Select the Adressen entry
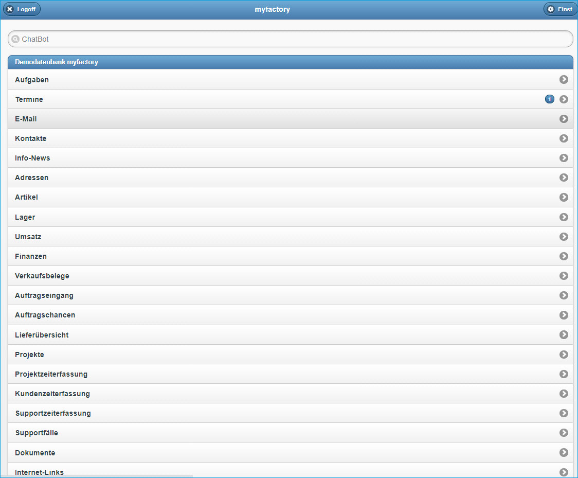578x478 pixels. (x=291, y=178)
